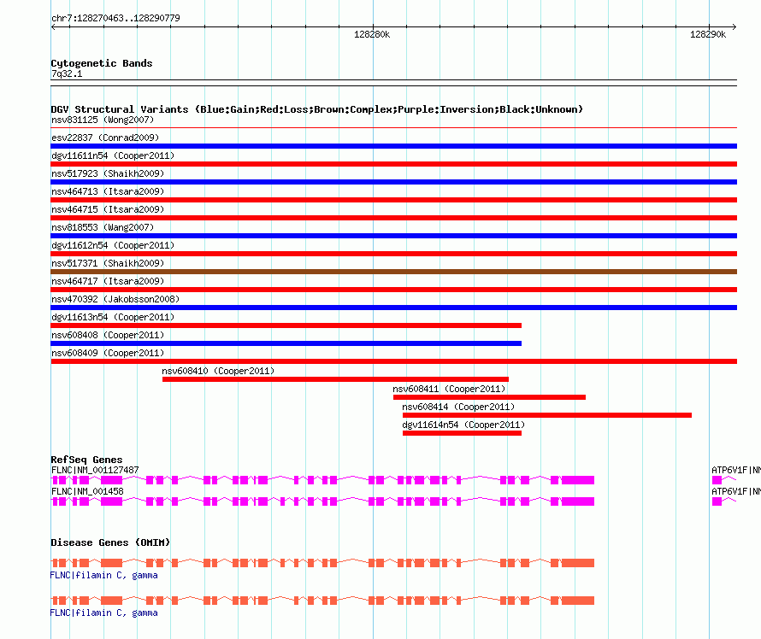The height and width of the screenshot is (639, 761).
Task: Select the esv22837 (Conrad2009) blue gain bar
Action: coord(393,146)
